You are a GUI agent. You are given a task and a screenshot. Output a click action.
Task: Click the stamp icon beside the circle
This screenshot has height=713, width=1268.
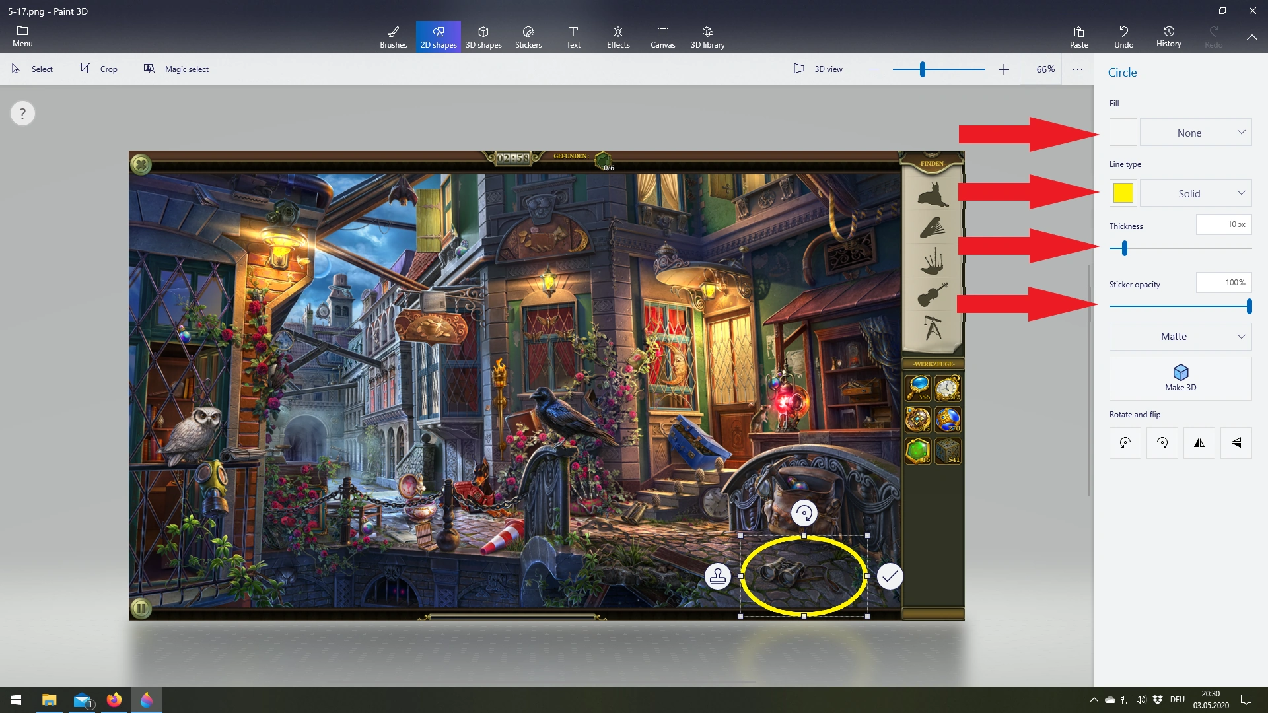tap(718, 576)
